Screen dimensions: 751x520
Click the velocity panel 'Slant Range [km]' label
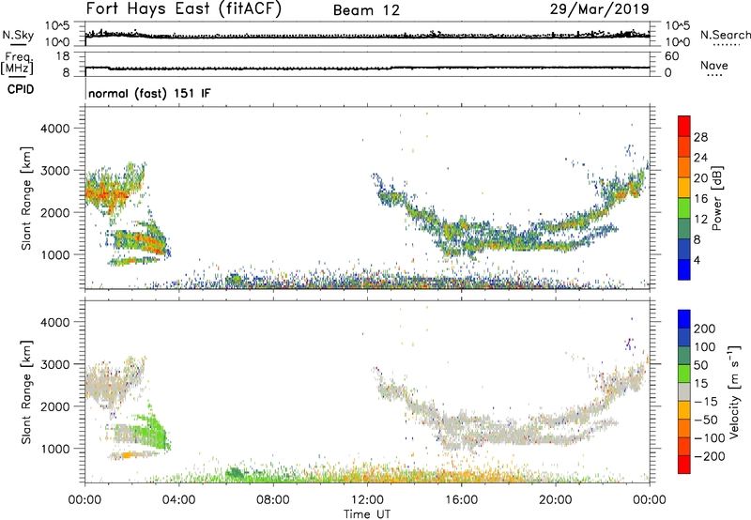tap(26, 391)
